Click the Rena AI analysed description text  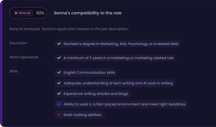pyautogui.click(x=69, y=29)
